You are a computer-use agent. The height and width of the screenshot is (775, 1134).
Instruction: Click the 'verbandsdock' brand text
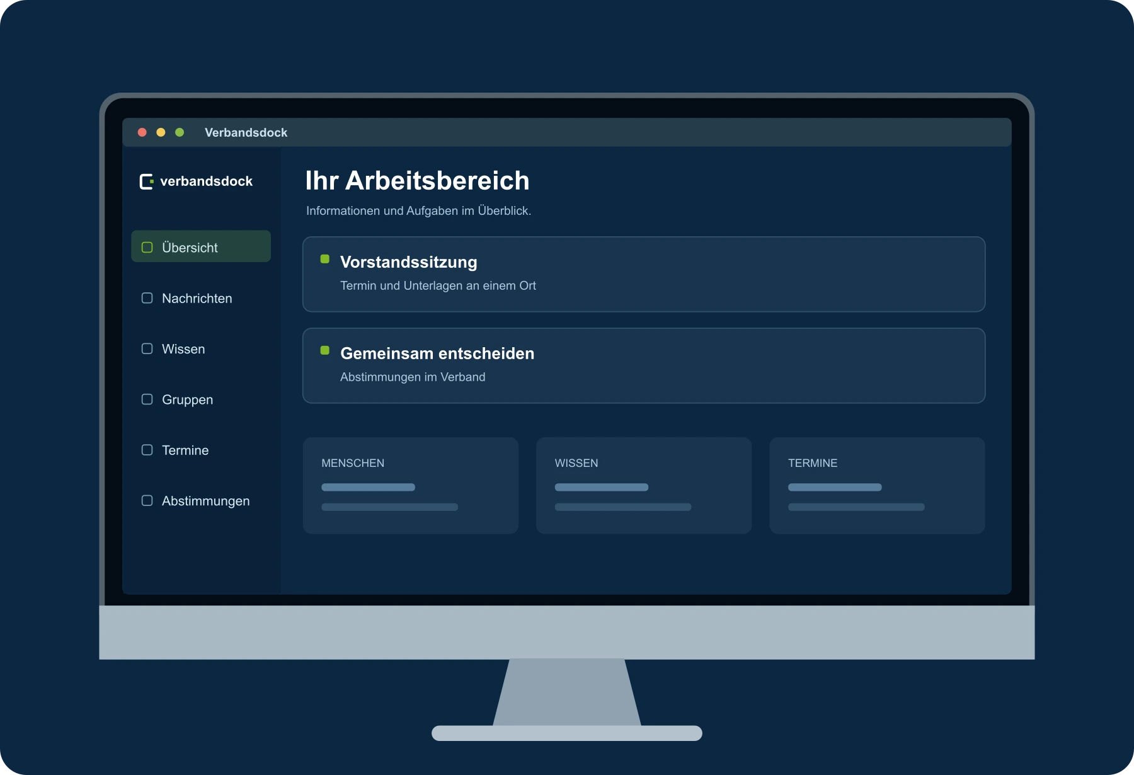pyautogui.click(x=206, y=181)
